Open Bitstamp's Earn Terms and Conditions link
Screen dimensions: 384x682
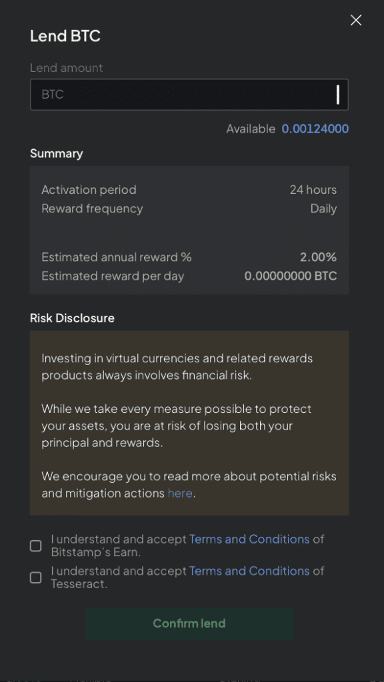[249, 539]
